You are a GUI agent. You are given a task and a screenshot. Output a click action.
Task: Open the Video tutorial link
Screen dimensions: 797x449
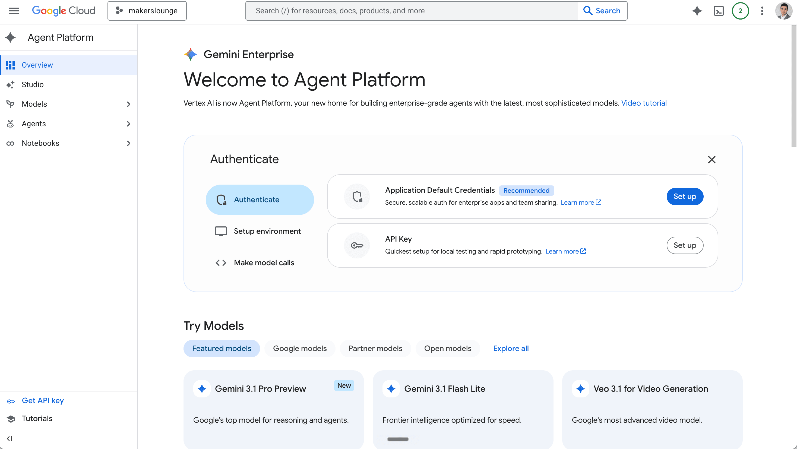[644, 103]
